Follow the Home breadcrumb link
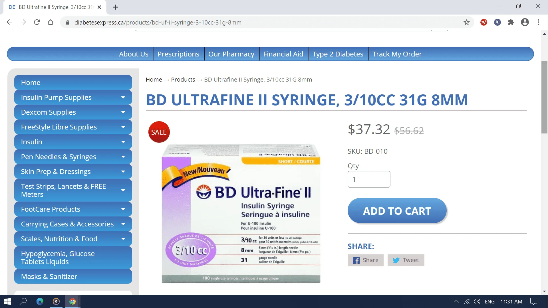Screen dimensions: 548x308 [154, 80]
